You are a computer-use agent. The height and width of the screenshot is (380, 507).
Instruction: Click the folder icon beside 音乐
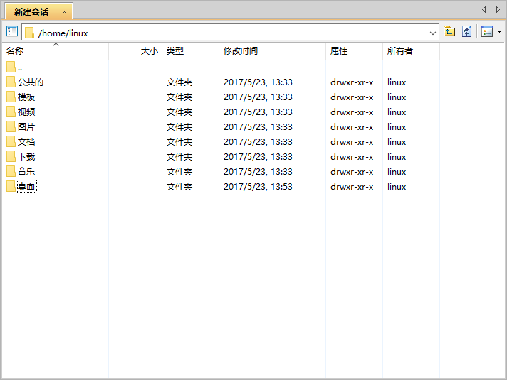11,170
